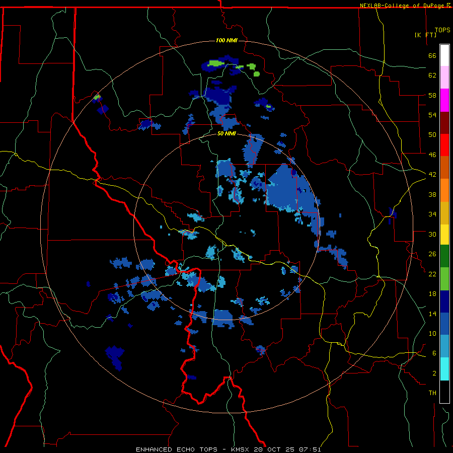453x453 pixels.
Task: Select the 100 NMI range ring label
Action: 226,40
